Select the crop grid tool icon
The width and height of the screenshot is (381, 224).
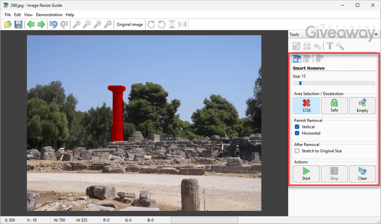[307, 46]
